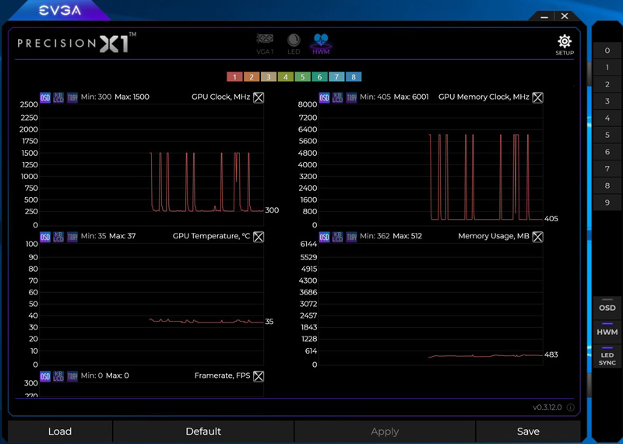
Task: Remove the GPU Clock graph
Action: click(x=259, y=97)
